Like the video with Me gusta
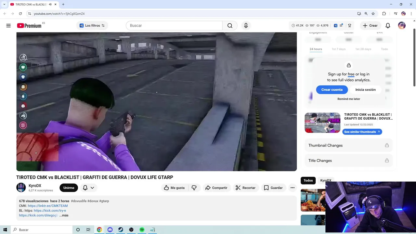This screenshot has height=234, width=416. point(174,188)
